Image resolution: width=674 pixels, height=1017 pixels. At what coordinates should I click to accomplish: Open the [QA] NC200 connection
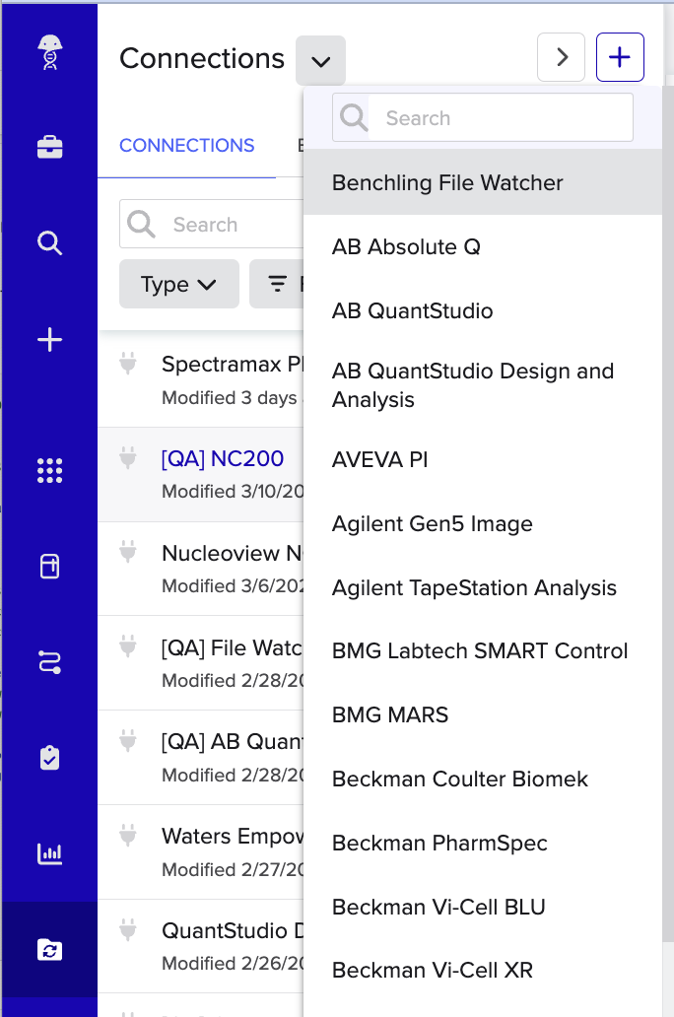pyautogui.click(x=200, y=475)
